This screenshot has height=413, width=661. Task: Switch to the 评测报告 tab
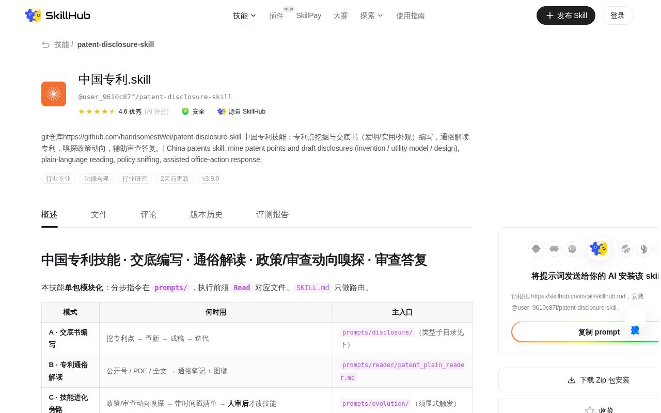273,215
